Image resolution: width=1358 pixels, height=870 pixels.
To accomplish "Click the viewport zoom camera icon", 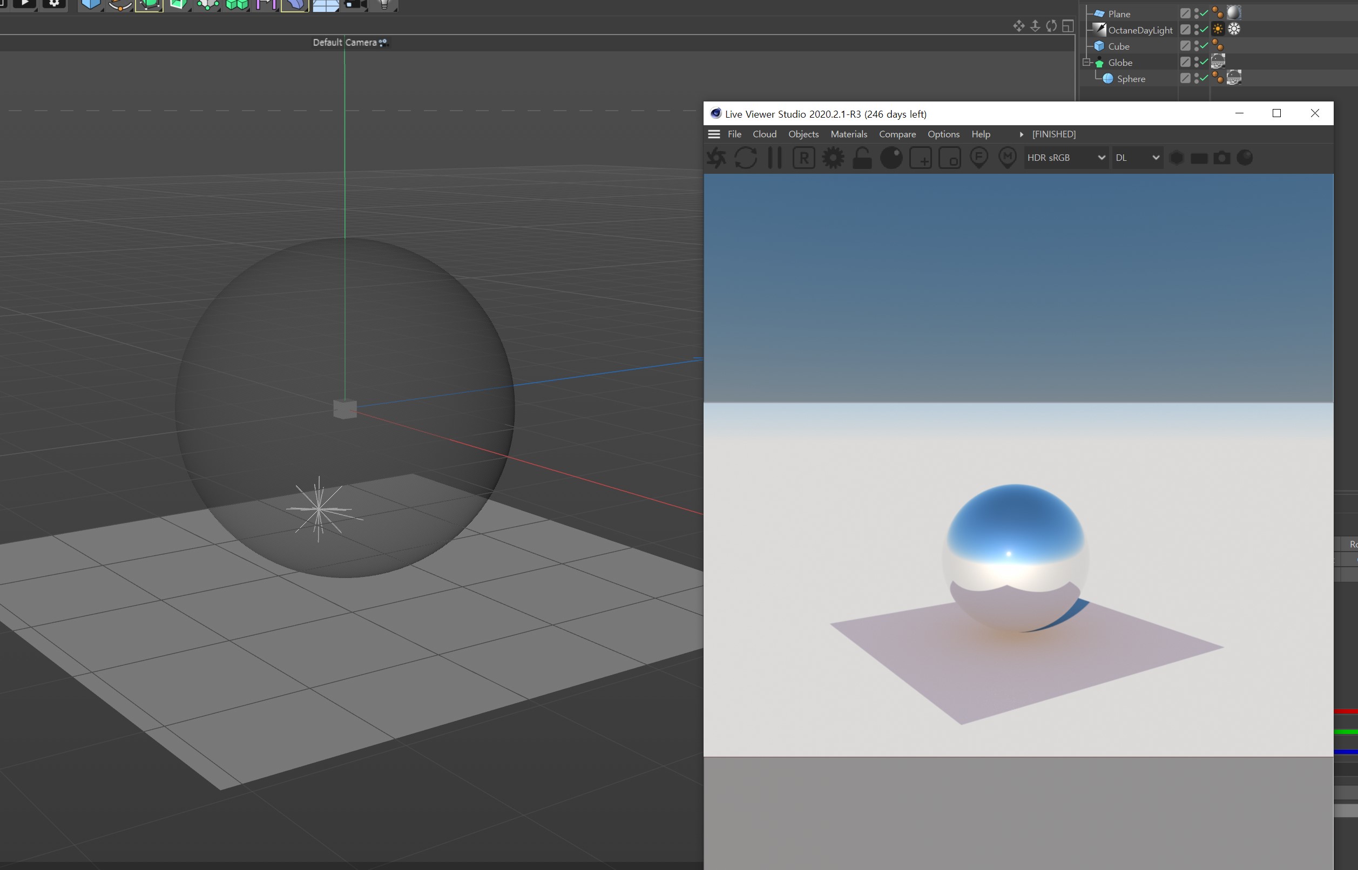I will click(1035, 26).
